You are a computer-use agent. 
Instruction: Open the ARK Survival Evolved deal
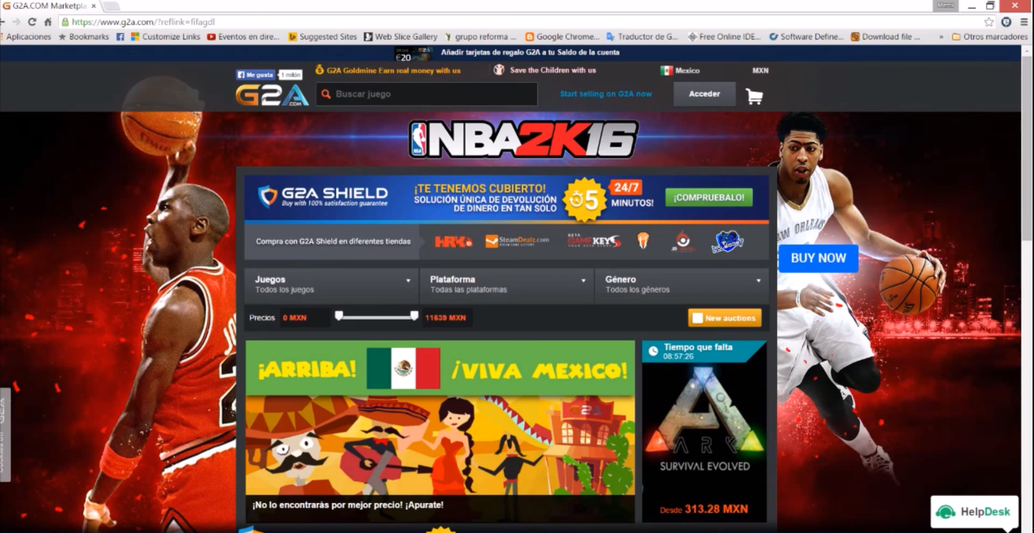pyautogui.click(x=704, y=431)
